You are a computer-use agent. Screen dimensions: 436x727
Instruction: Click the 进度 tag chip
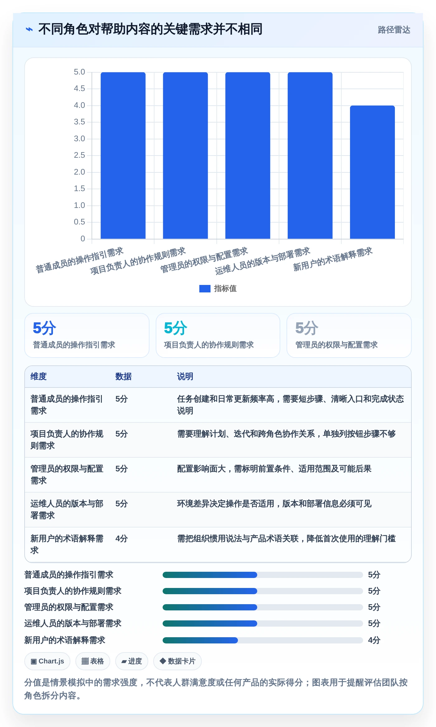(x=131, y=661)
